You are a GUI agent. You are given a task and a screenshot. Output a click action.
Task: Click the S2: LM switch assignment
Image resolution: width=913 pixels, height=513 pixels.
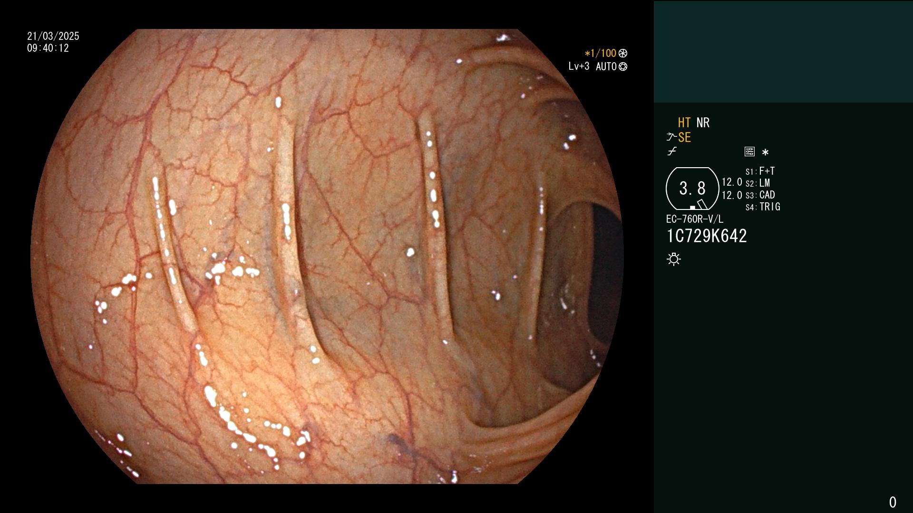coord(758,183)
